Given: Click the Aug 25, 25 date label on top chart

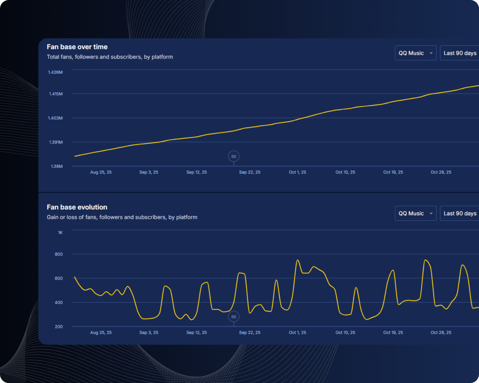Looking at the screenshot, I should tap(101, 172).
